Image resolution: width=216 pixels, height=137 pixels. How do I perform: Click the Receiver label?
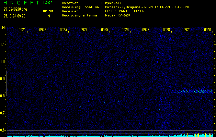(70, 11)
